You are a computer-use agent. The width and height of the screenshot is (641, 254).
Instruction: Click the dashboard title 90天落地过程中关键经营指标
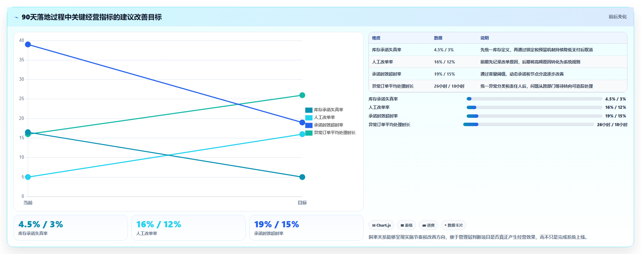pyautogui.click(x=92, y=17)
